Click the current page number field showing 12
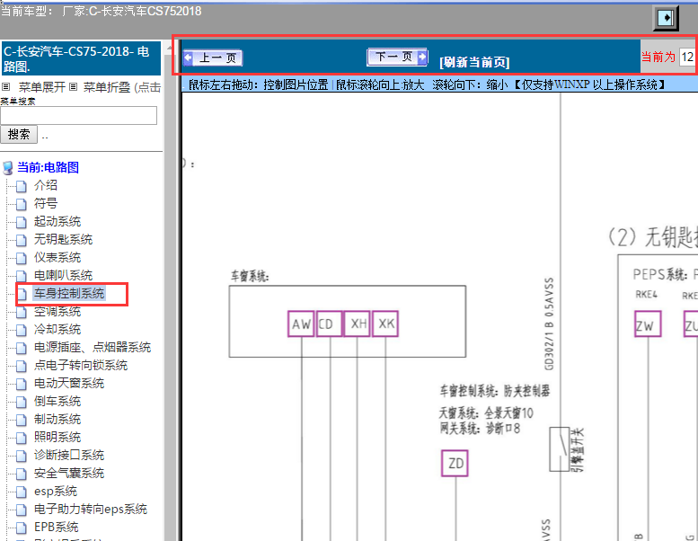This screenshot has width=698, height=541. point(688,57)
